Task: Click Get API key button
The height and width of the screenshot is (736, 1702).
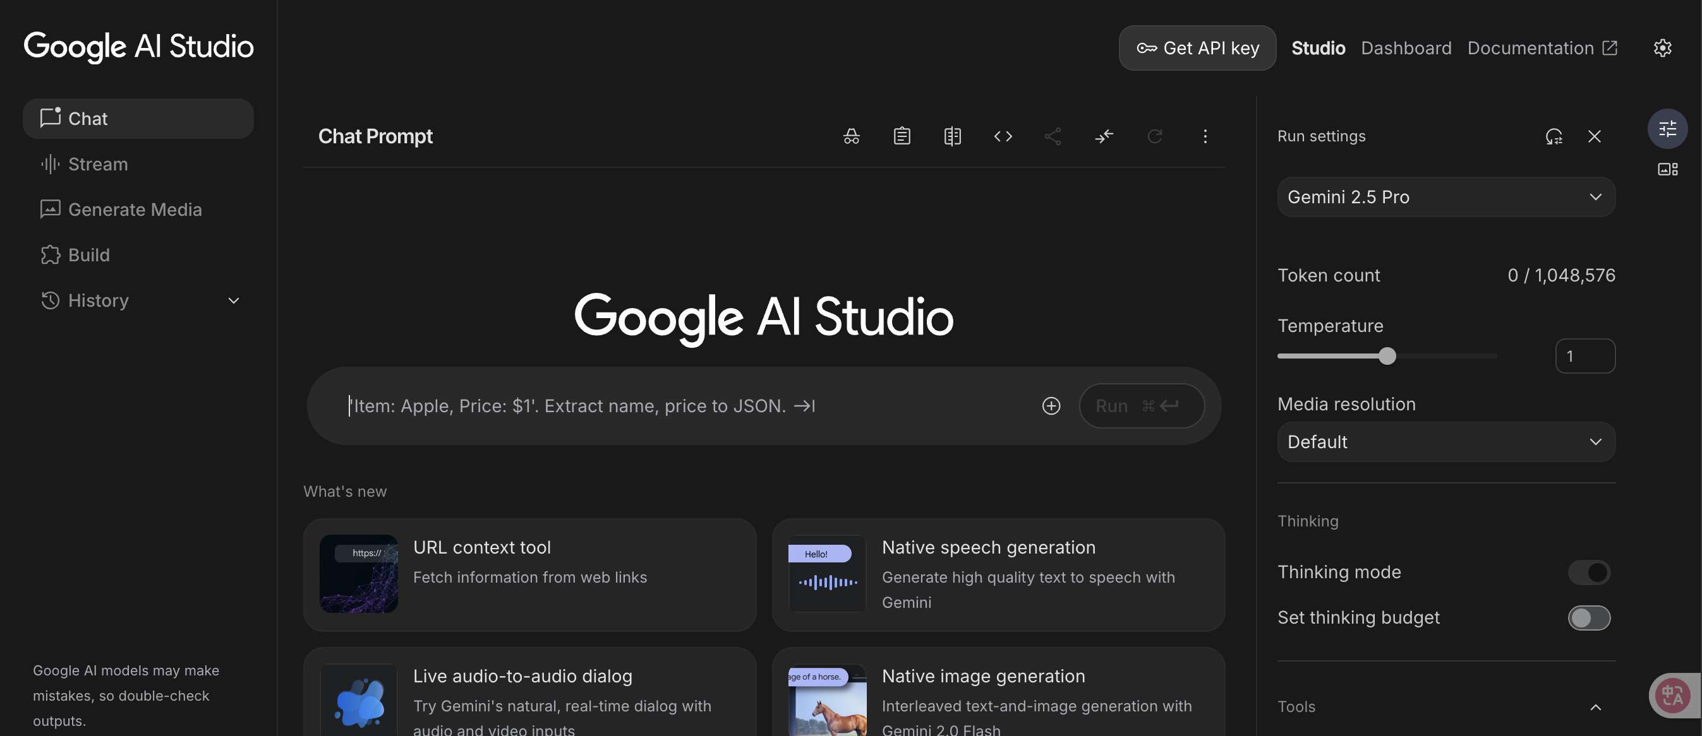Action: (x=1197, y=47)
